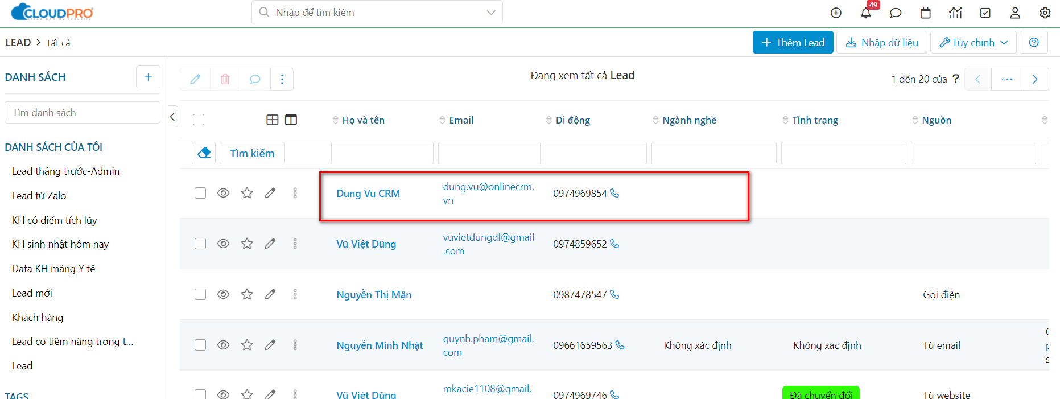The image size is (1060, 399).
Task: Open the chat bubble icon in header
Action: tap(896, 13)
